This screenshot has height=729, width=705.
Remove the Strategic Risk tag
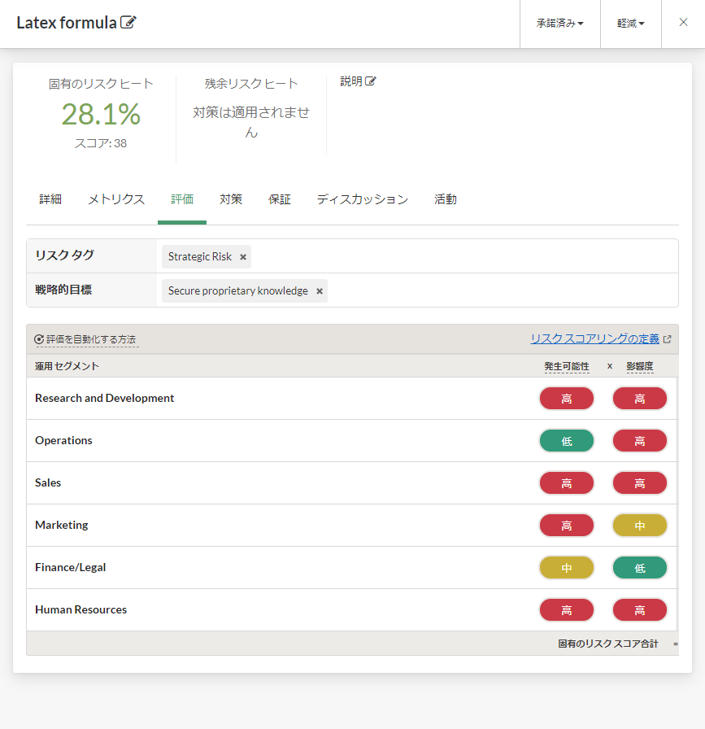243,257
